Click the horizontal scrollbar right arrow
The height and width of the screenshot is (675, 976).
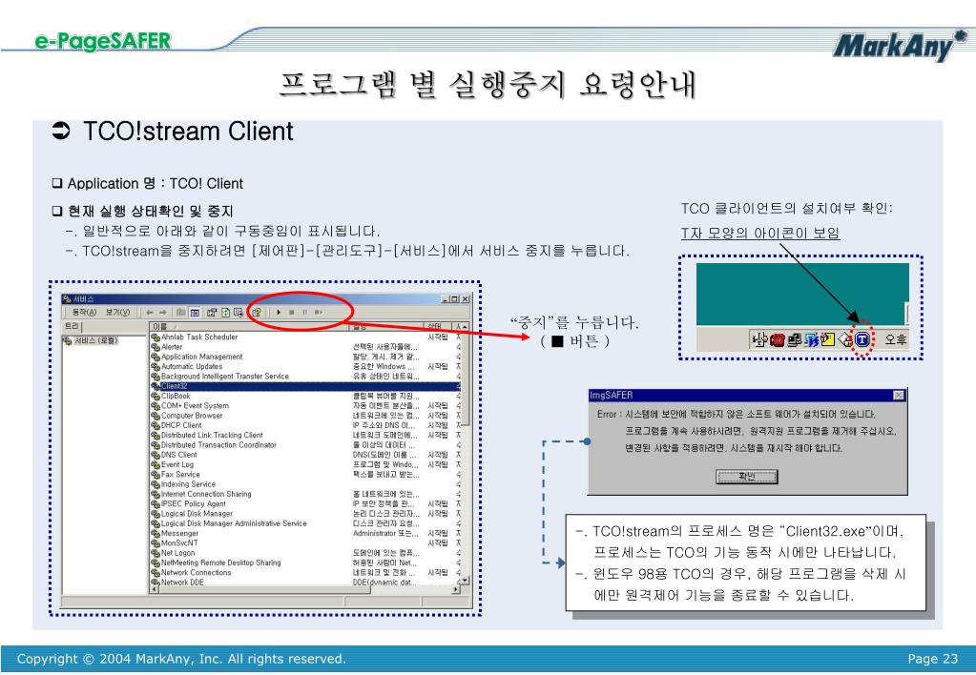click(x=456, y=589)
